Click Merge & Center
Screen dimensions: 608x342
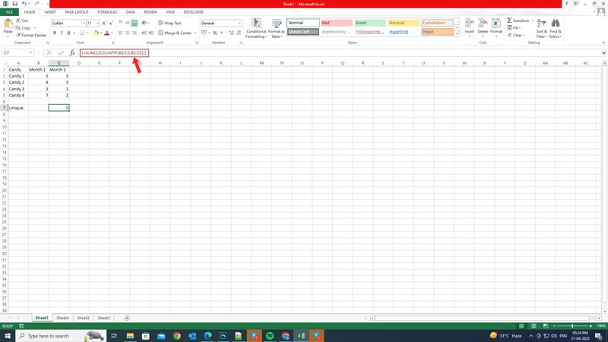point(176,33)
